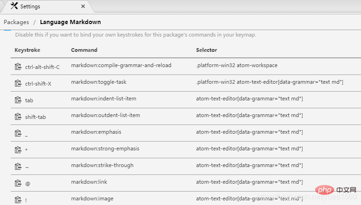Copy the ctrl-shift-X keybinding via clipboard icon
Viewport: 361px width, 205px height.
point(18,83)
